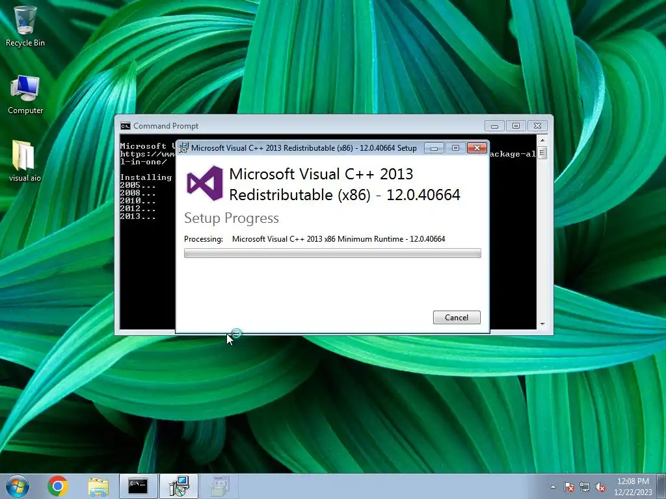Launch Google Chrome from the taskbar
The height and width of the screenshot is (499, 666).
click(58, 486)
